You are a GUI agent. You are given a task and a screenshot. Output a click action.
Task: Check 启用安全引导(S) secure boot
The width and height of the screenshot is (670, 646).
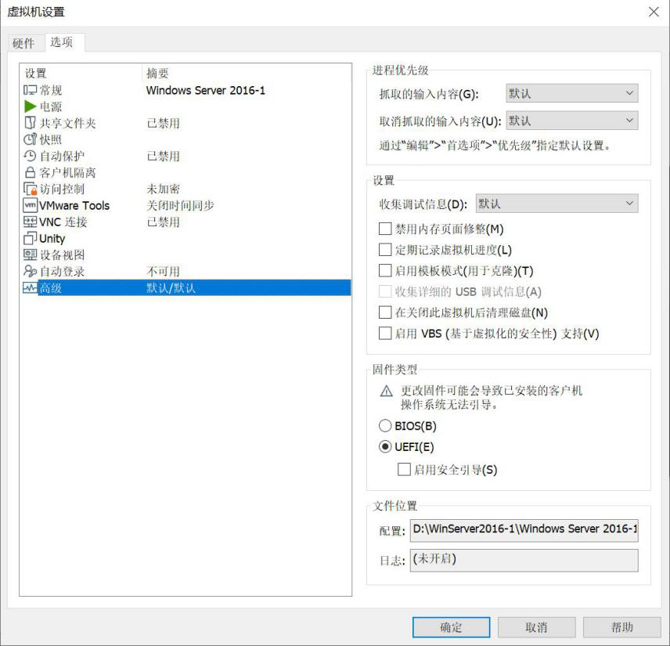pyautogui.click(x=404, y=470)
